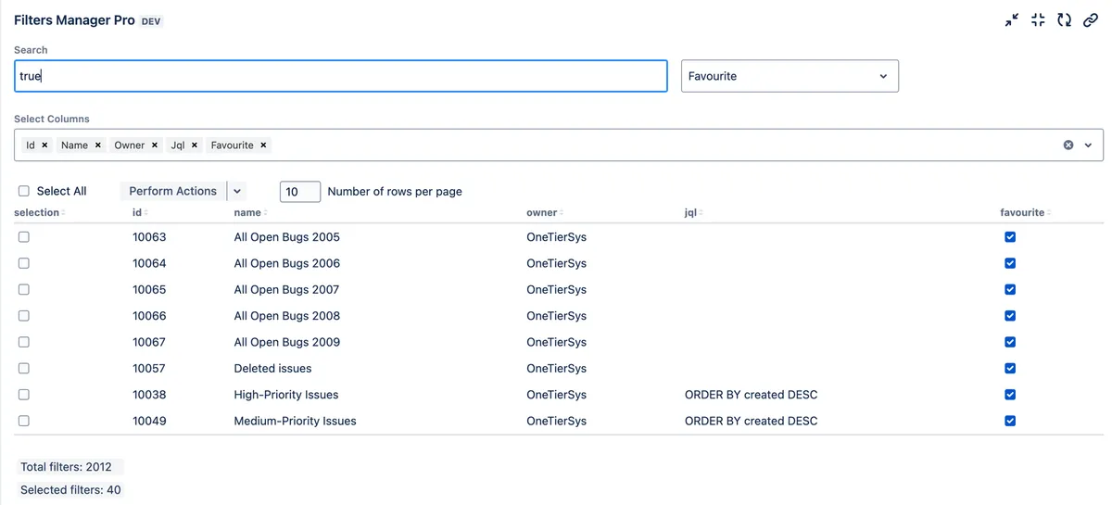1112x505 pixels.
Task: Sort table by name column
Action: [250, 213]
